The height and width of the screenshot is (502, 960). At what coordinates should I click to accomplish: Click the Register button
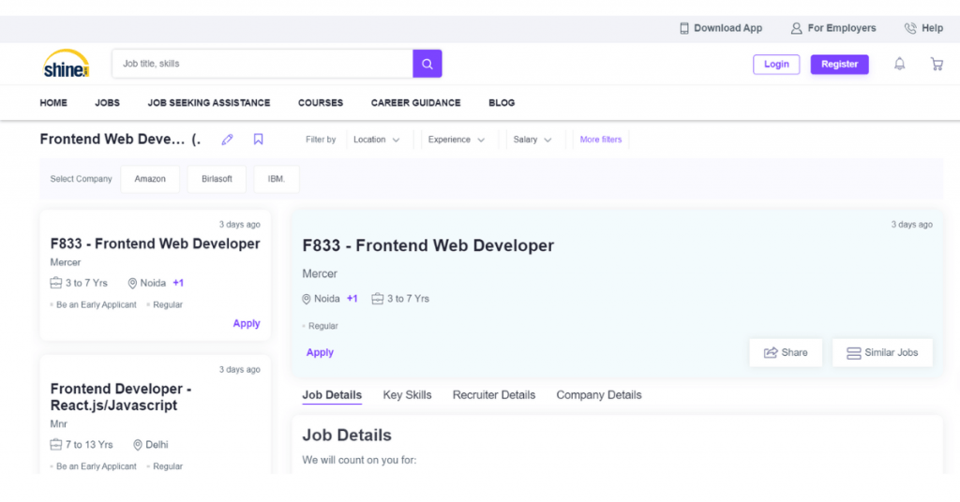click(839, 65)
